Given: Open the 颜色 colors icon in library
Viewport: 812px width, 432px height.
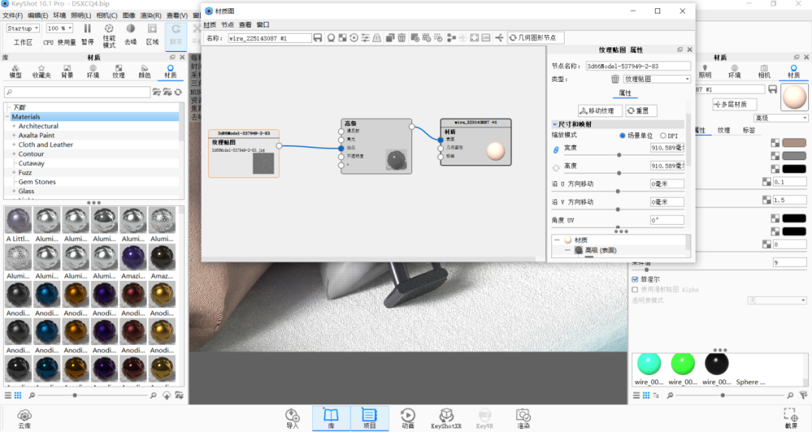Looking at the screenshot, I should [144, 71].
